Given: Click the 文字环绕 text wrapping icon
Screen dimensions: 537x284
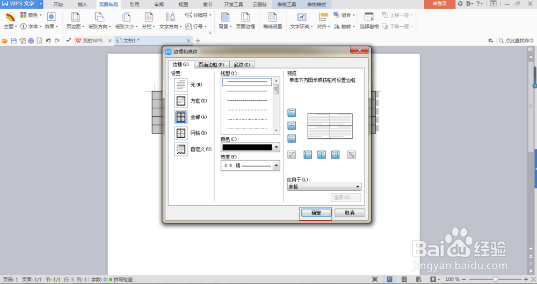Looking at the screenshot, I should (301, 17).
